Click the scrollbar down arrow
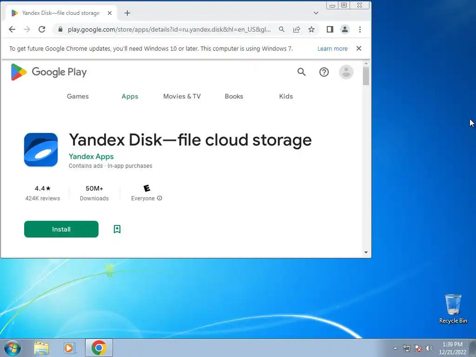Screen dimensions: 476x357 pos(366,252)
